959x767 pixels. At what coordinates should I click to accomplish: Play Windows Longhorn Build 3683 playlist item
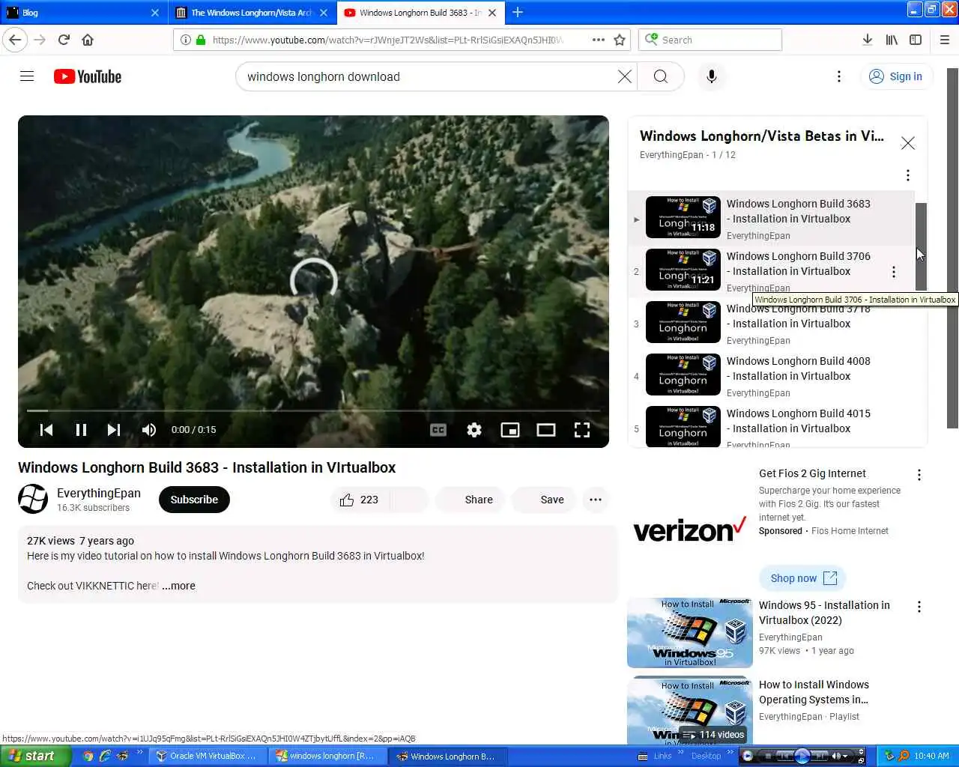(772, 218)
